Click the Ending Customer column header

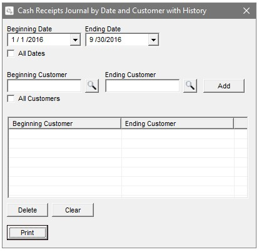tap(177, 123)
